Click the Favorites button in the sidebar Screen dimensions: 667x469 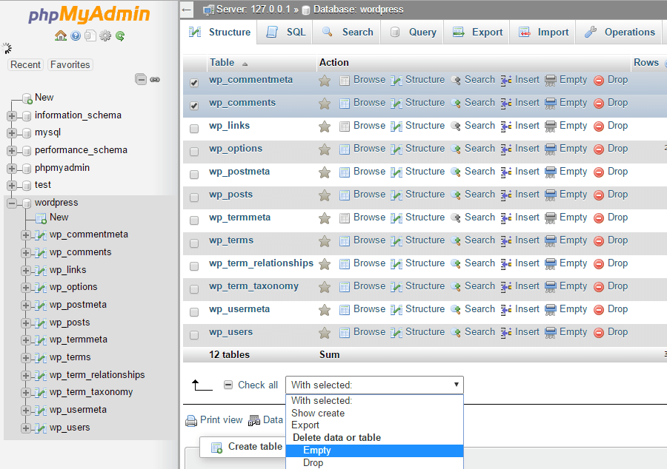pos(70,64)
